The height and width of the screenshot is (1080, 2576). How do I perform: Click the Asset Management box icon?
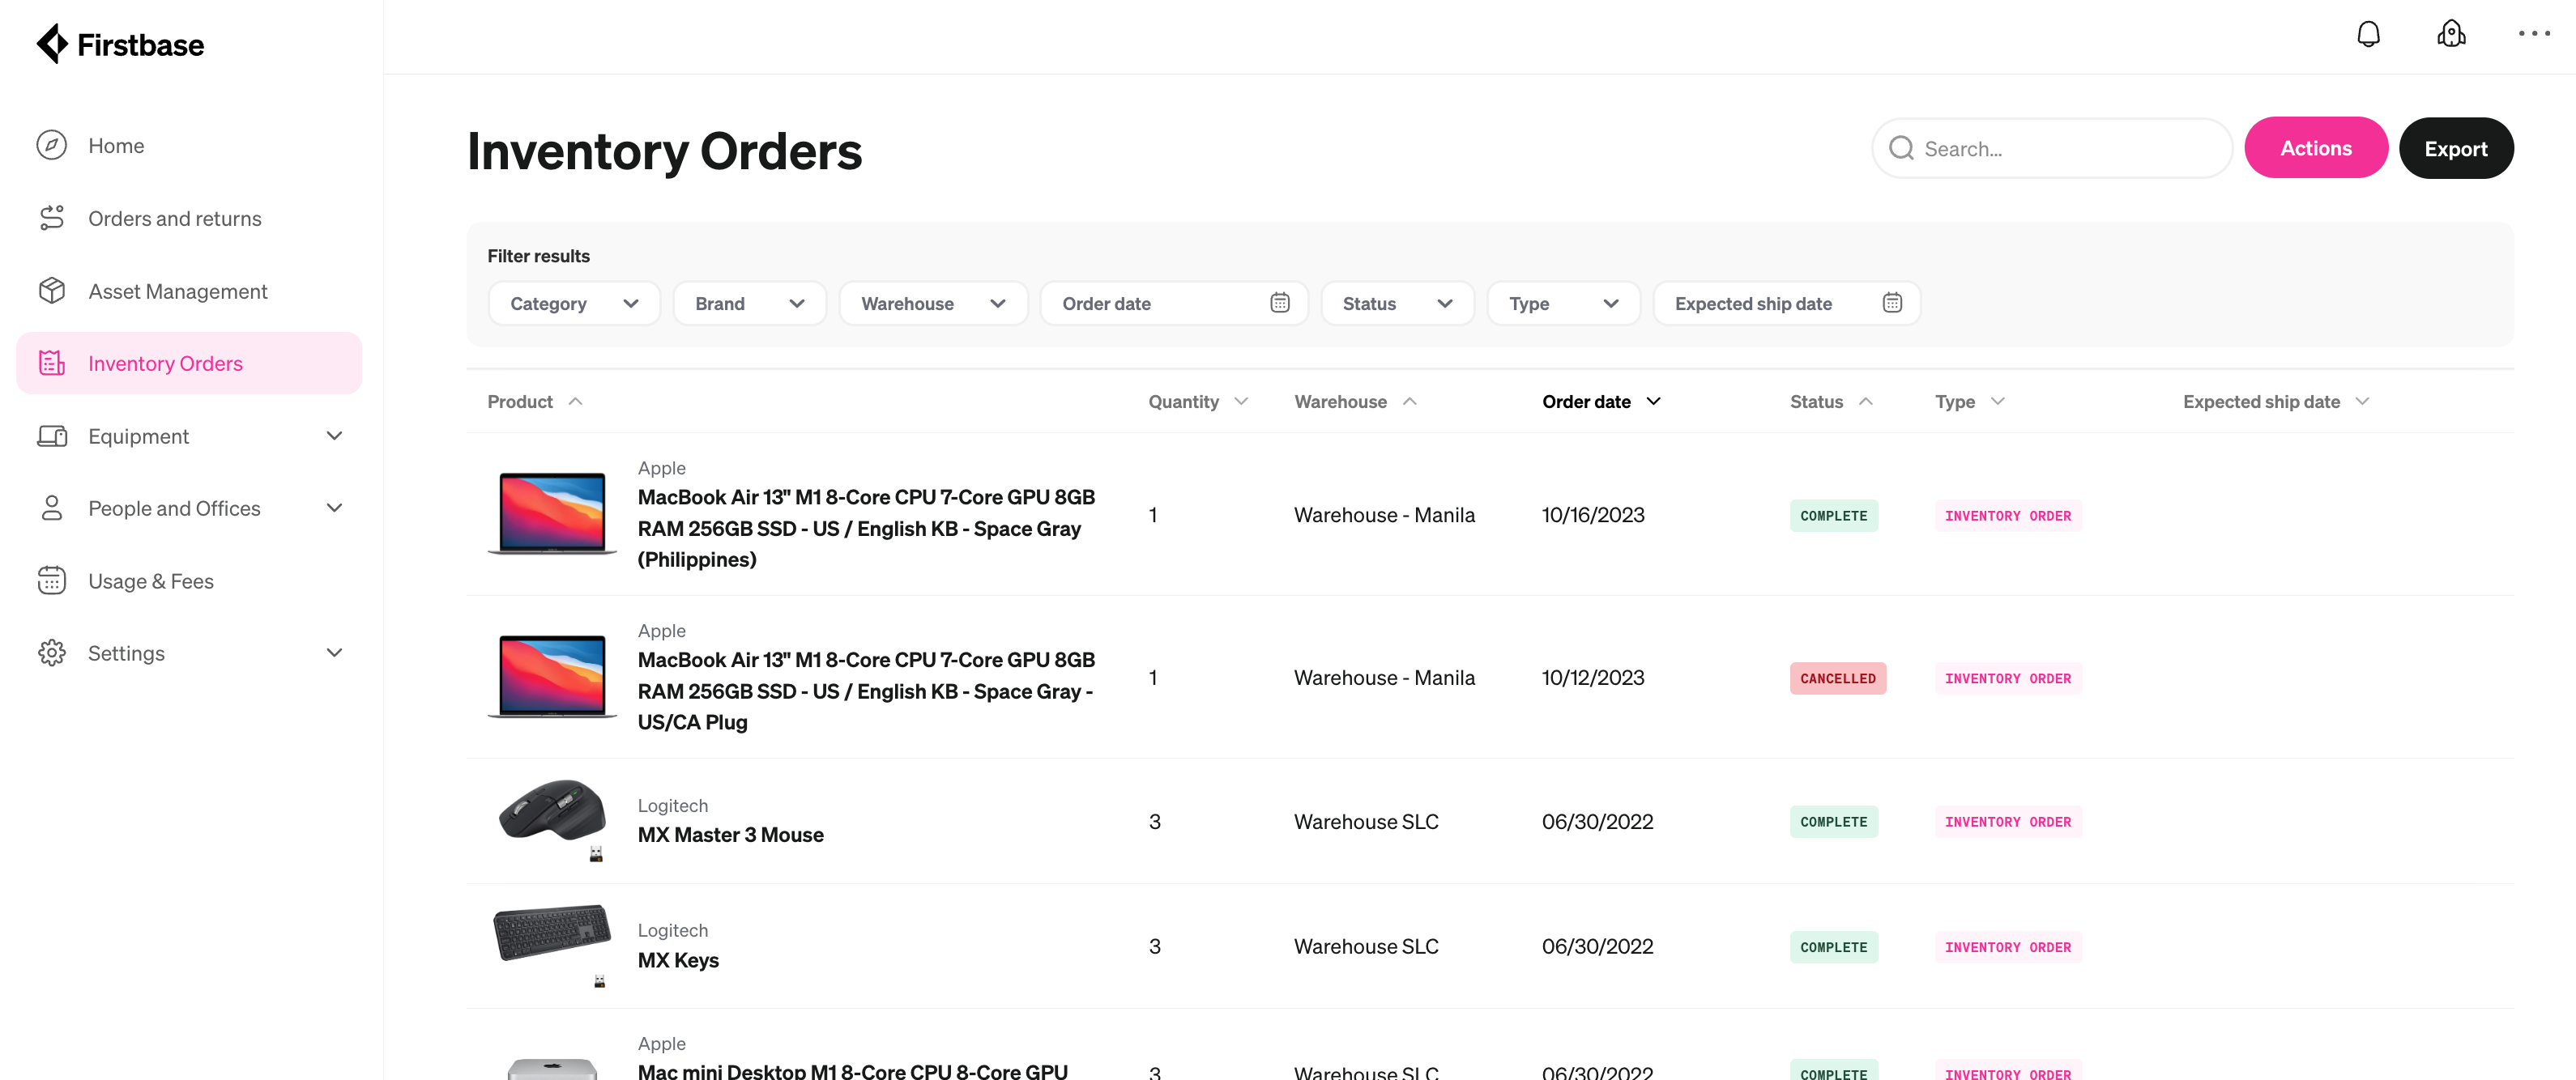point(52,291)
